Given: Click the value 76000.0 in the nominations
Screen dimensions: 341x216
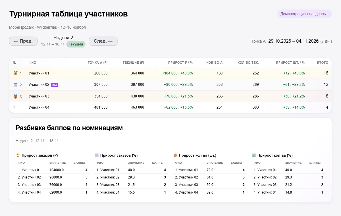Looking at the screenshot, I should [56, 185].
